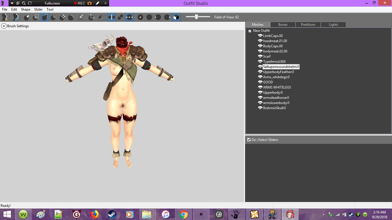The height and width of the screenshot is (220, 392).
Task: Choose the Select (arrow) tool
Action: pos(27,17)
